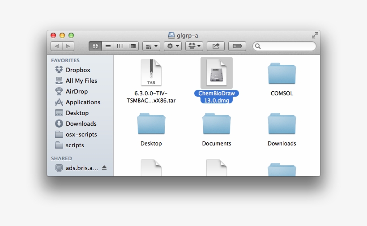The image size is (367, 226).
Task: Click the glgrp-a title bar proxy icon
Action: point(171,35)
